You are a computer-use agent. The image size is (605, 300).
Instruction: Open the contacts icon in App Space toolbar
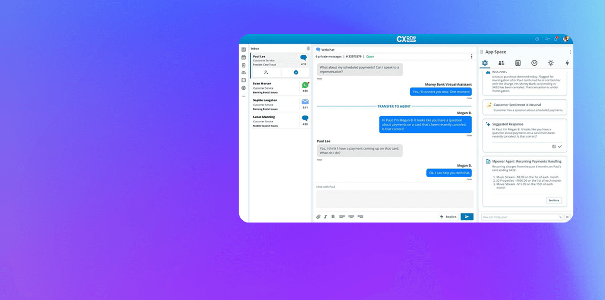pyautogui.click(x=501, y=63)
